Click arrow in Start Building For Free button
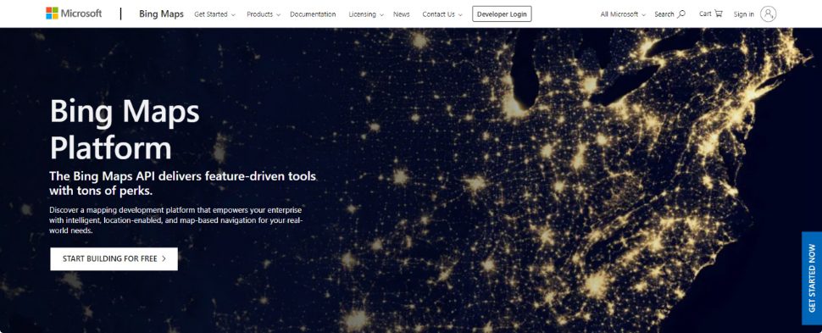The width and height of the screenshot is (822, 333). (x=164, y=258)
